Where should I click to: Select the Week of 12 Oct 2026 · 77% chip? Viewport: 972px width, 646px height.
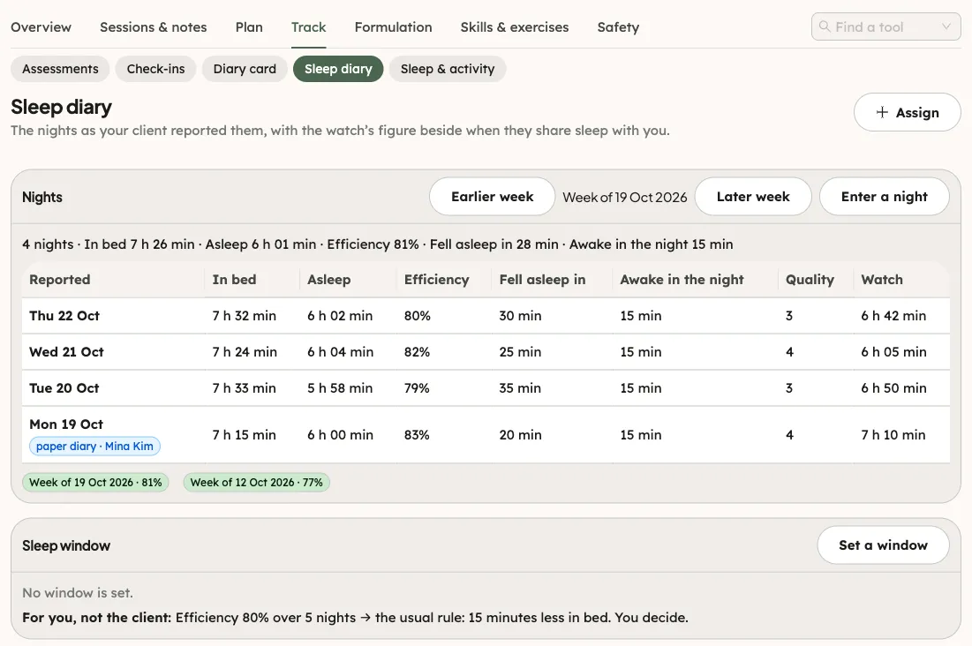257,483
